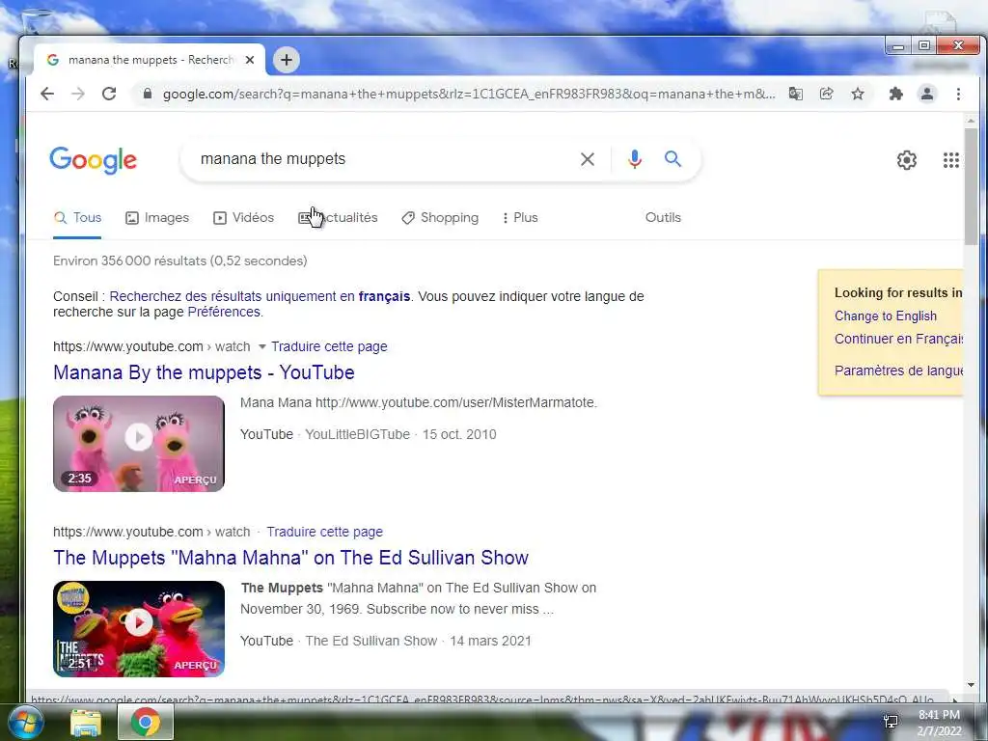Image resolution: width=988 pixels, height=741 pixels.
Task: Click in the Google search input field
Action: coord(384,159)
